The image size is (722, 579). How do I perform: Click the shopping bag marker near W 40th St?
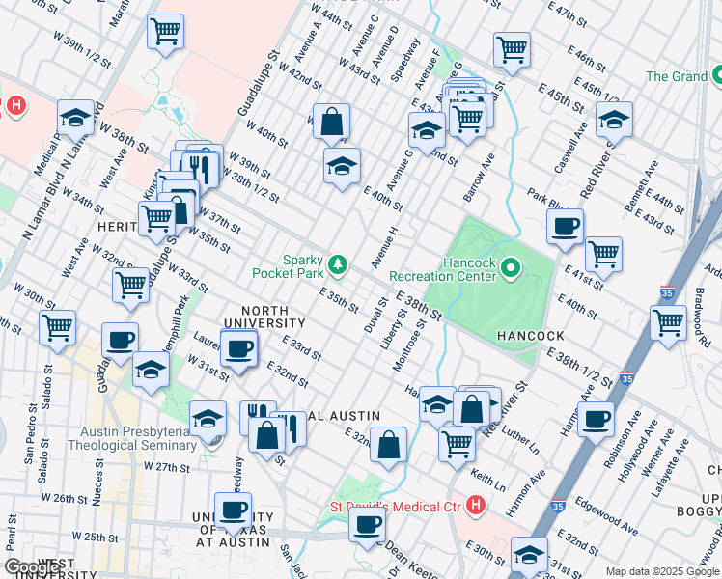pyautogui.click(x=331, y=123)
